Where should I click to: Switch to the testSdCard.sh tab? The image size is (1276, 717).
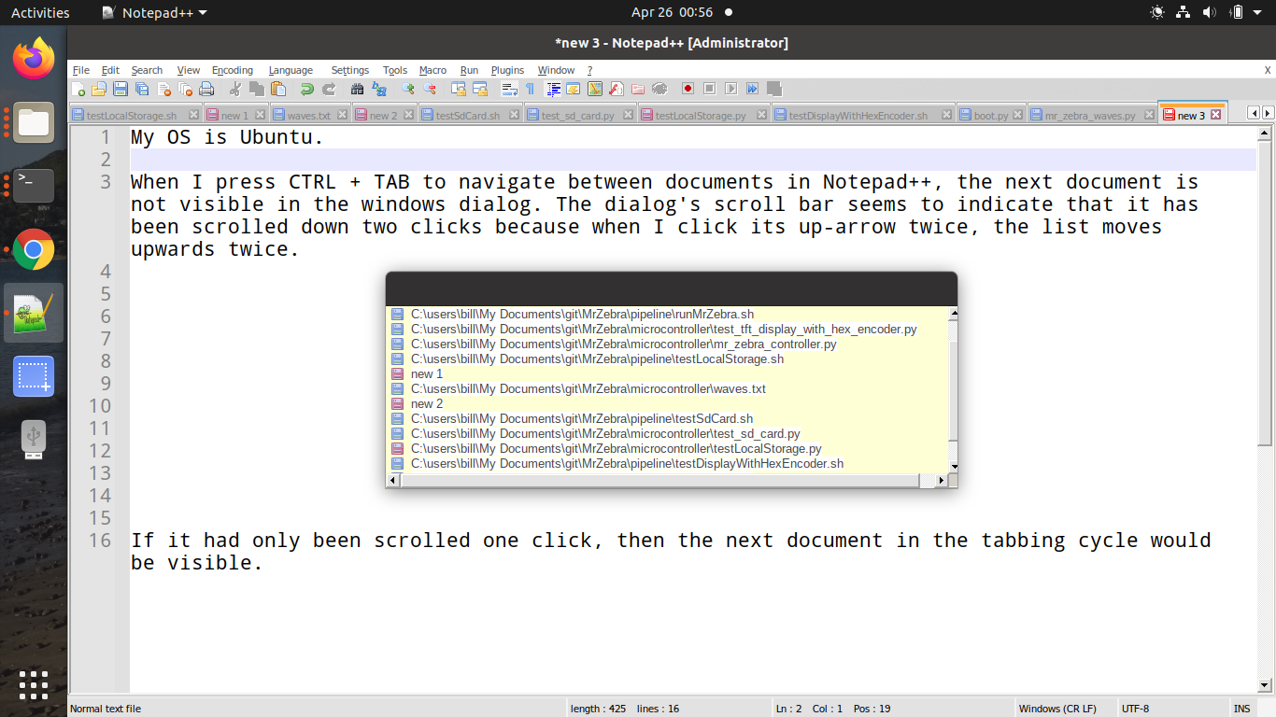469,116
